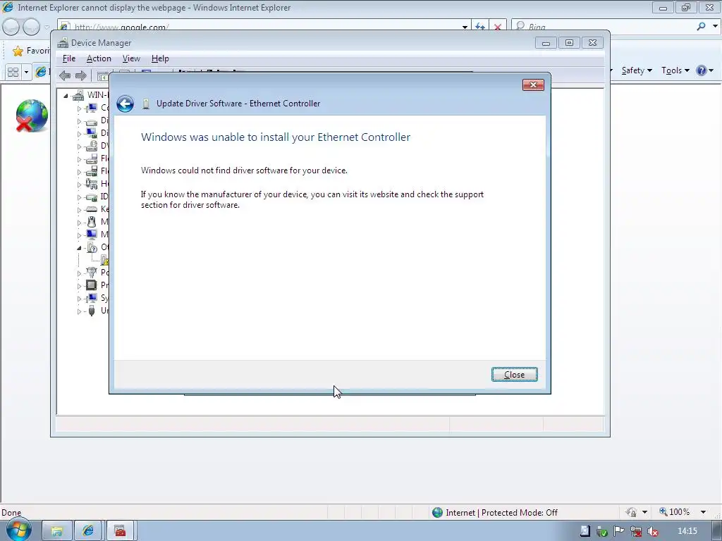Collapse the Other devices category arrow
This screenshot has height=541, width=722.
(x=79, y=248)
